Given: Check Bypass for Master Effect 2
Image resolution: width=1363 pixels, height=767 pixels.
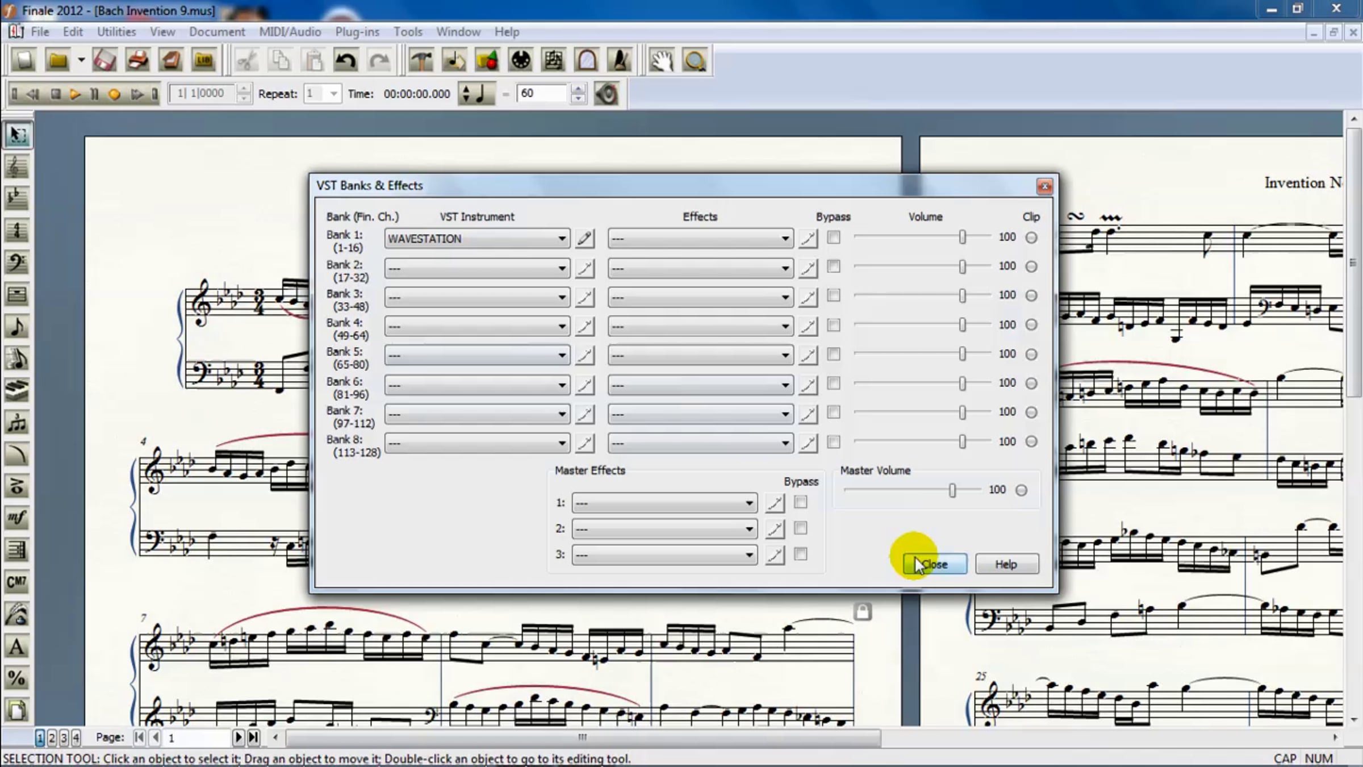Looking at the screenshot, I should [x=800, y=528].
